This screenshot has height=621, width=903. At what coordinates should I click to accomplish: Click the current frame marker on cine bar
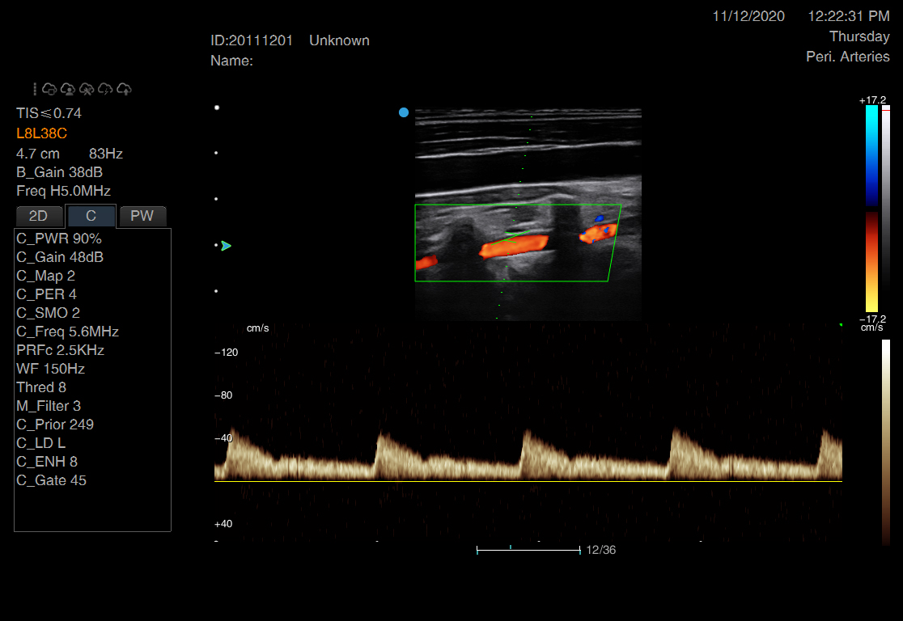point(511,547)
